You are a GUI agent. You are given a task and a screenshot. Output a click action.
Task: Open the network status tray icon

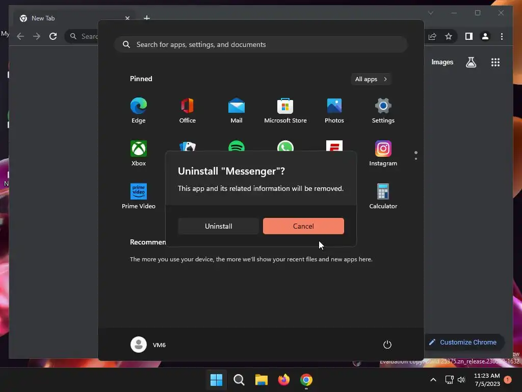449,380
